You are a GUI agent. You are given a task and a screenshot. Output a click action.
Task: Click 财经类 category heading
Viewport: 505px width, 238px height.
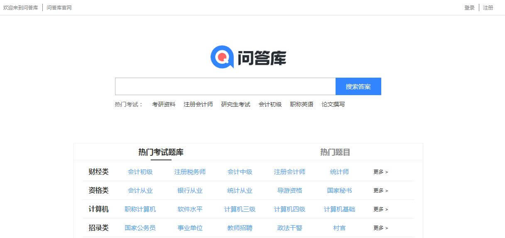click(x=98, y=172)
